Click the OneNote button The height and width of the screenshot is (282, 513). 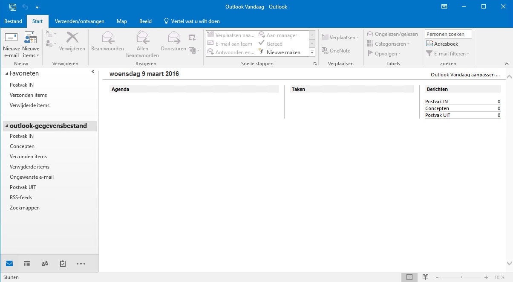click(336, 50)
